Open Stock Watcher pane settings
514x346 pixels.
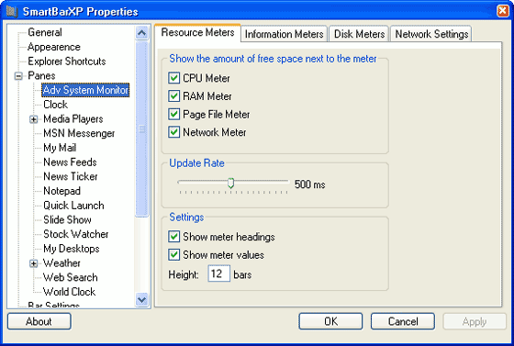75,234
